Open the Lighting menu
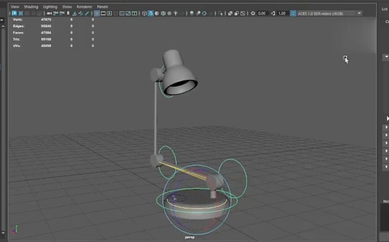The height and width of the screenshot is (242, 389). (50, 7)
